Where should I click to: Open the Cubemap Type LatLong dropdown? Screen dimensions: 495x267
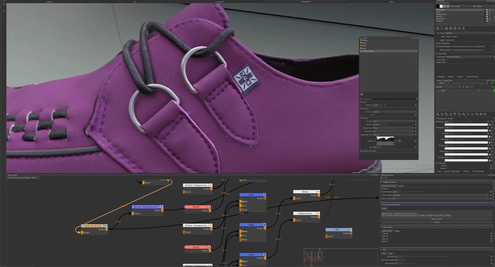pyautogui.click(x=393, y=135)
